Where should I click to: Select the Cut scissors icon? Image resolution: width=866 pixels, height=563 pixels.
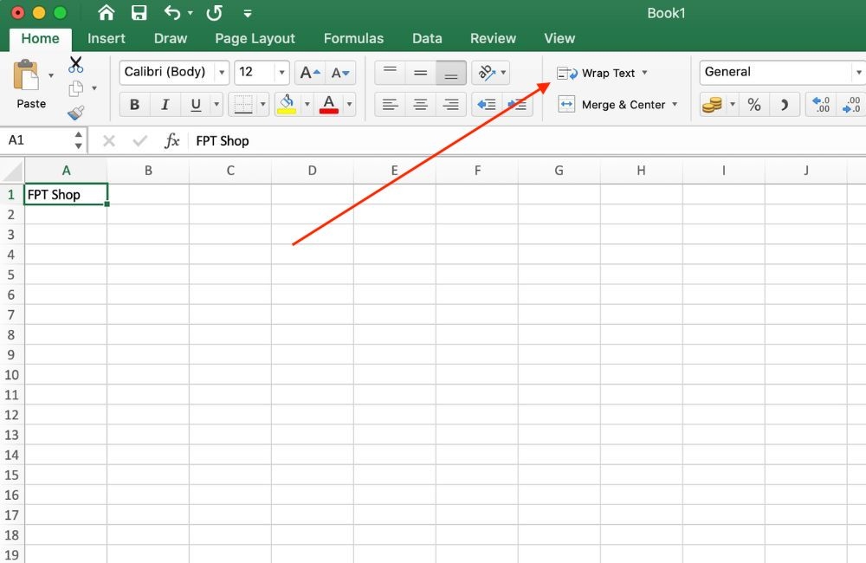(x=76, y=64)
